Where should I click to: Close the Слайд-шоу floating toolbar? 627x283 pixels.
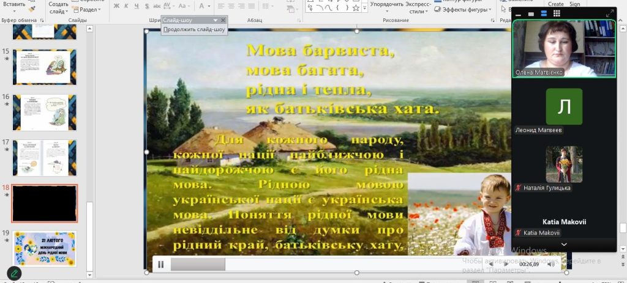(x=223, y=20)
